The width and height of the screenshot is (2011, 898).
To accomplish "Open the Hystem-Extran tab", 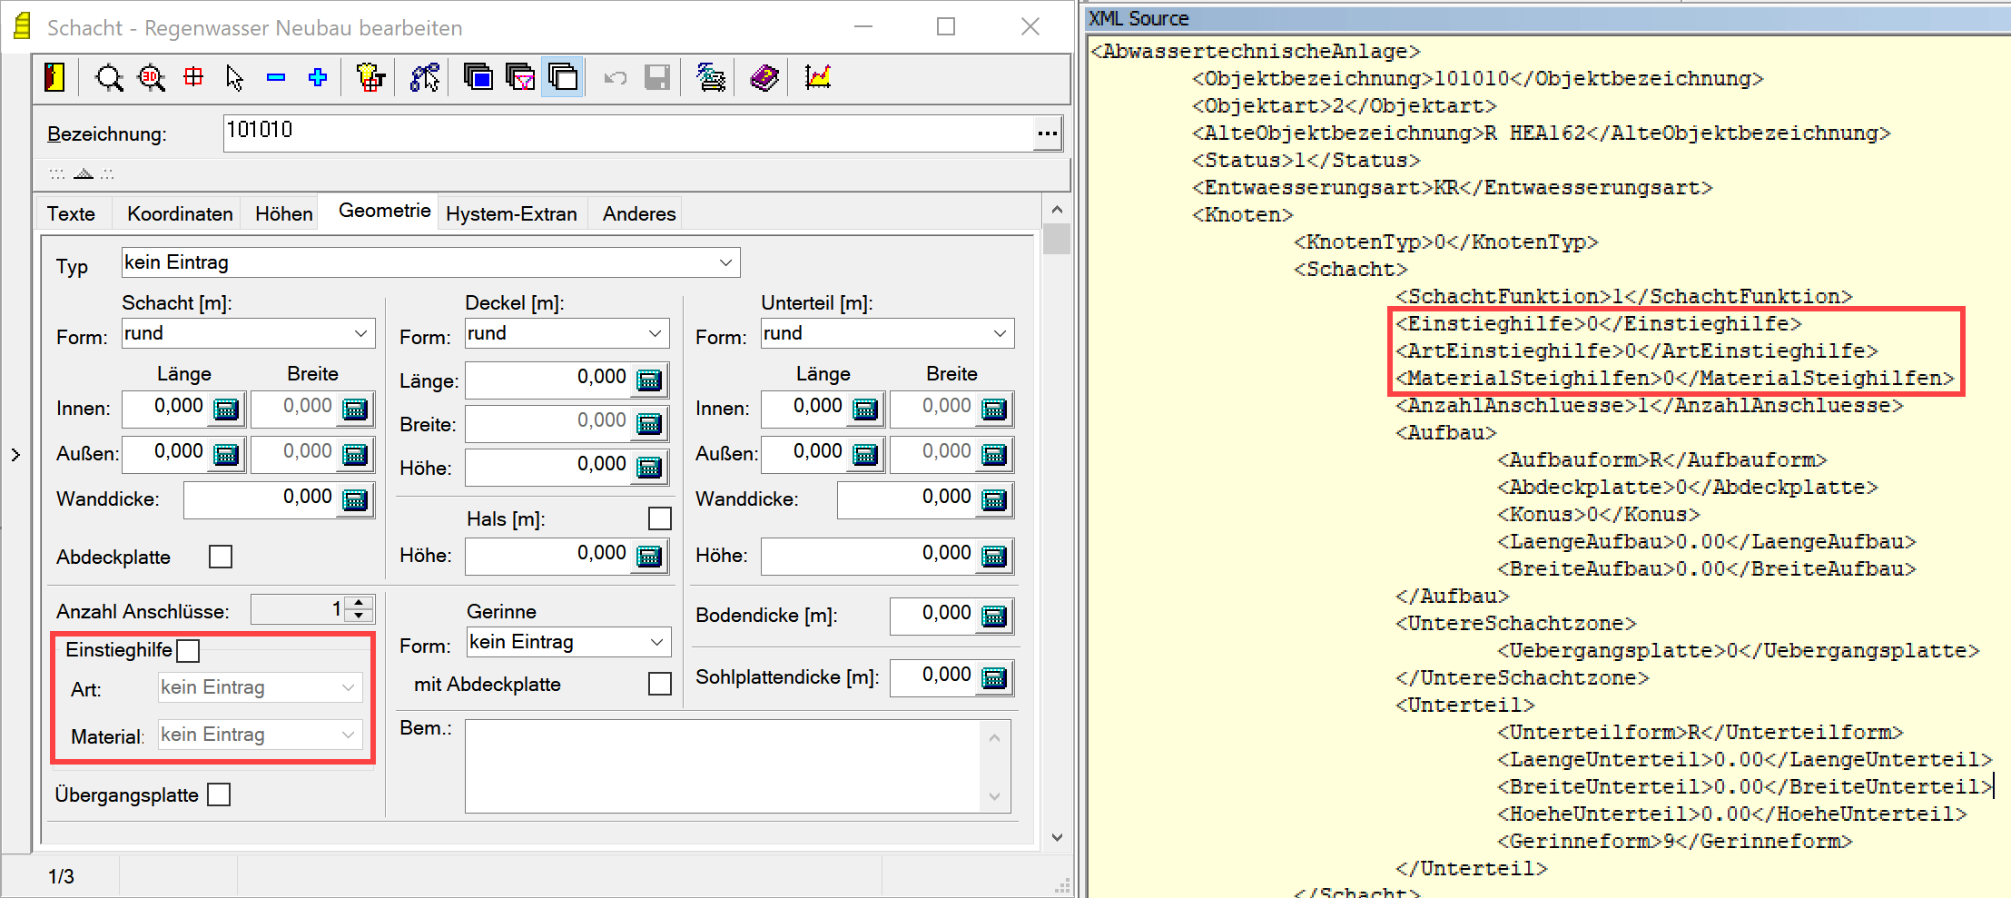I will (x=511, y=214).
